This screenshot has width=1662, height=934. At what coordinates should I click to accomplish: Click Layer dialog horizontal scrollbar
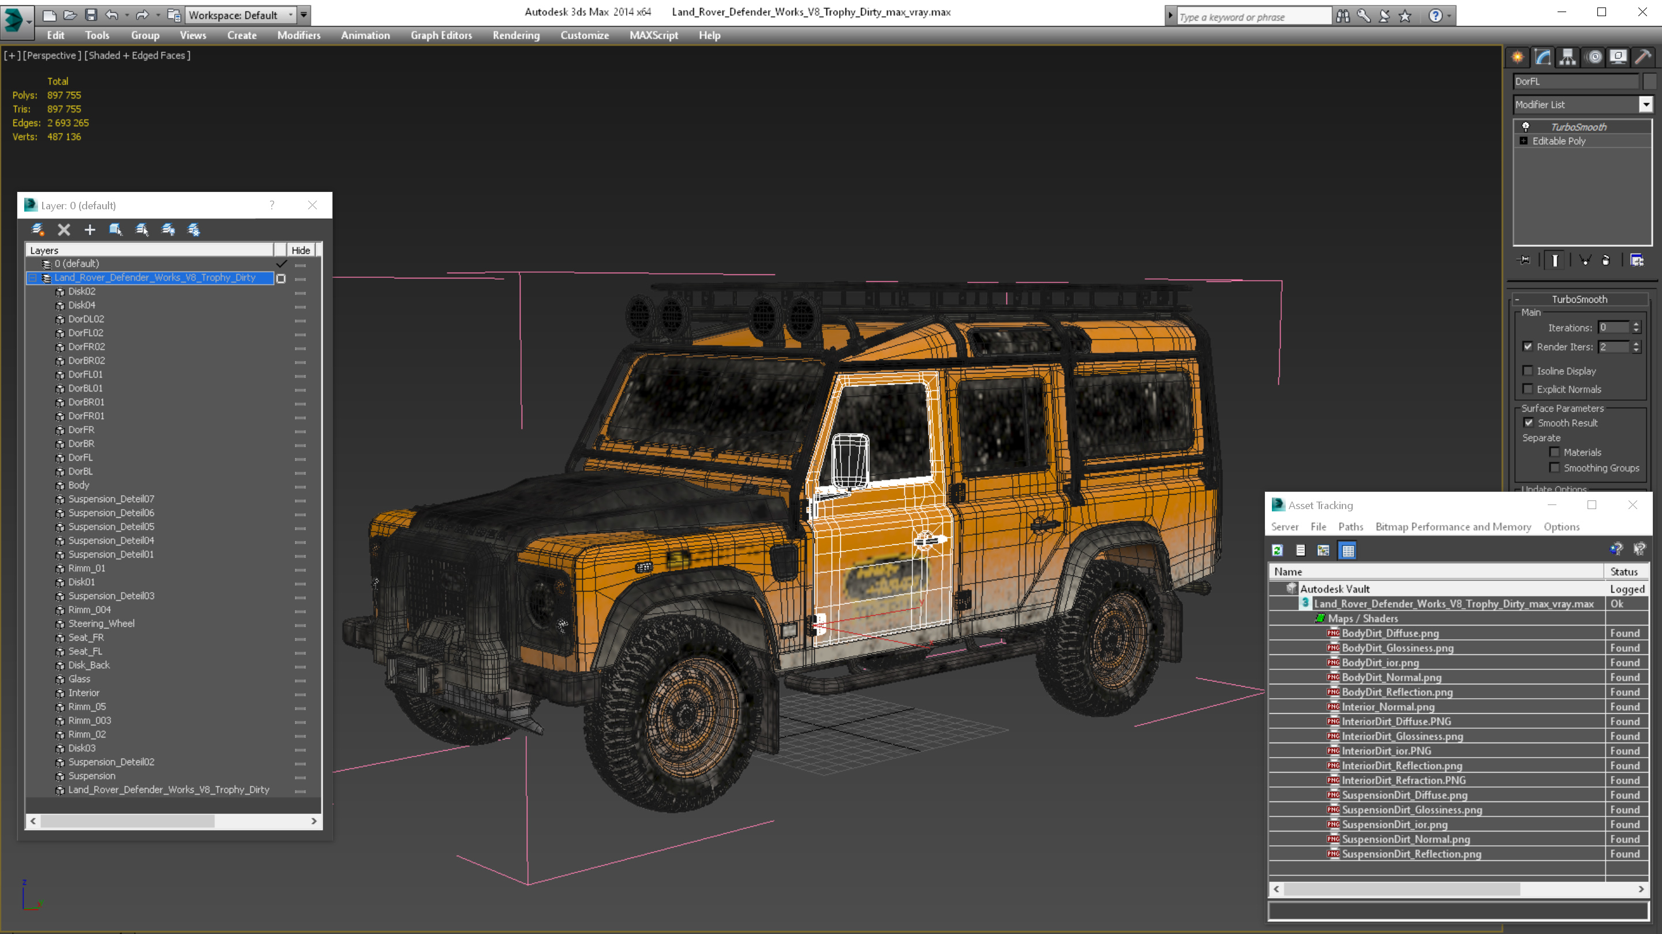pyautogui.click(x=128, y=821)
